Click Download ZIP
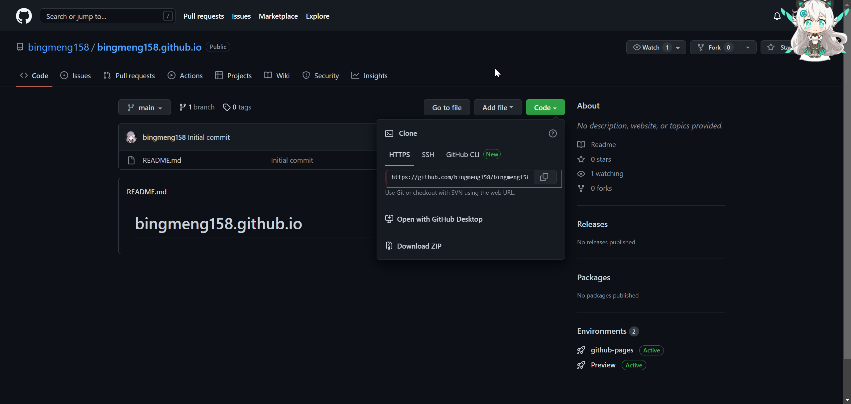The height and width of the screenshot is (404, 851). [x=419, y=246]
